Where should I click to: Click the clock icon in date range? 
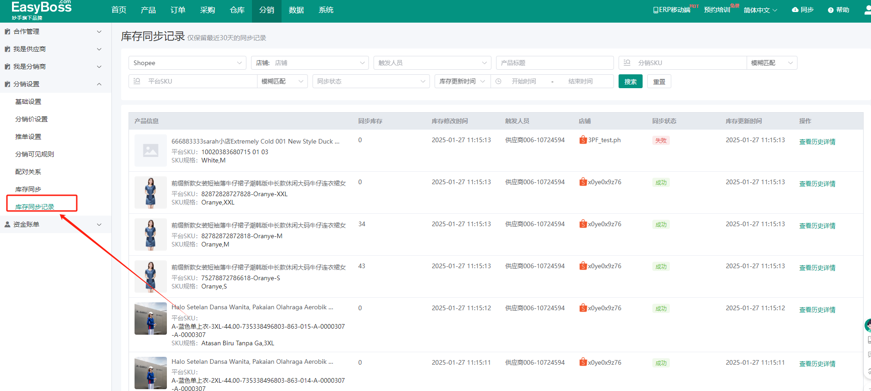498,81
